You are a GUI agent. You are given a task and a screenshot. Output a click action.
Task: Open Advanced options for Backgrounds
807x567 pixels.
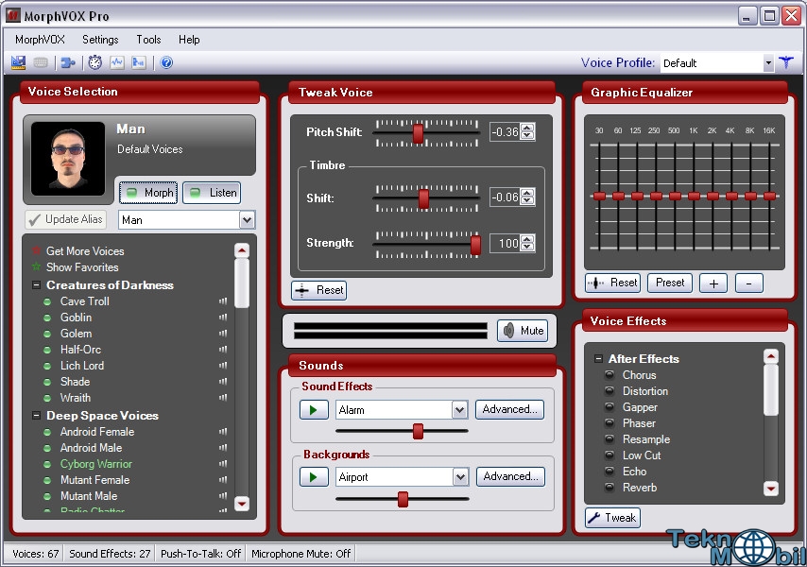point(510,476)
